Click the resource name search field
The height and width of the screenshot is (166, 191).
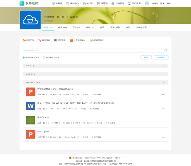tap(93, 51)
